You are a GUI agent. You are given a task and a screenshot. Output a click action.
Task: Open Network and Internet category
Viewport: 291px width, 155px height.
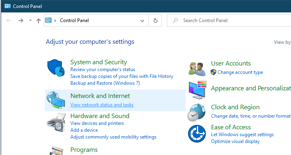click(100, 96)
